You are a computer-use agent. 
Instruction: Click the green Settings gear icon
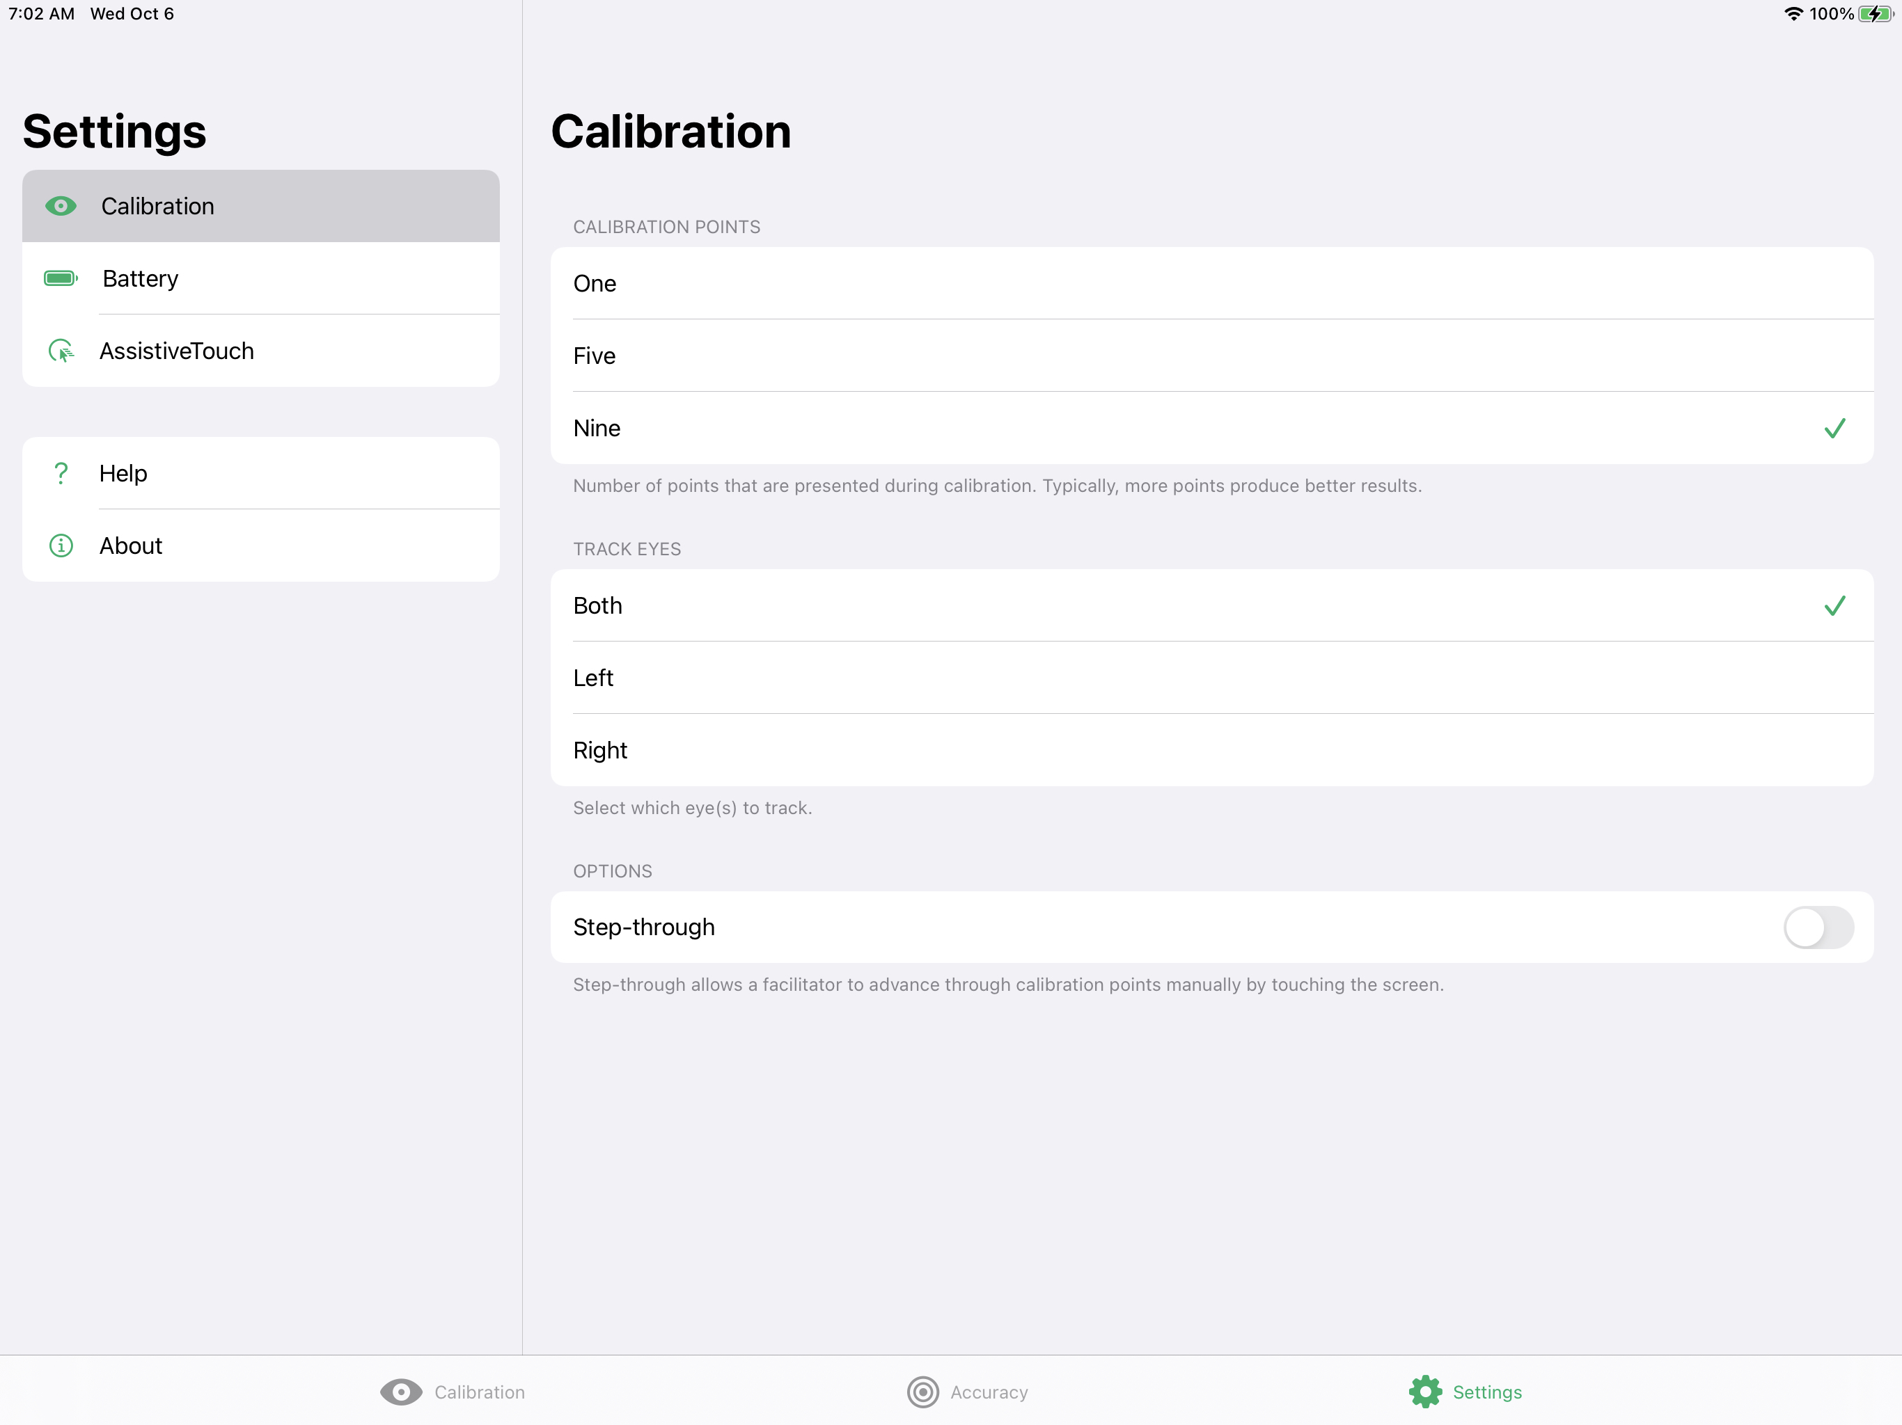tap(1425, 1392)
